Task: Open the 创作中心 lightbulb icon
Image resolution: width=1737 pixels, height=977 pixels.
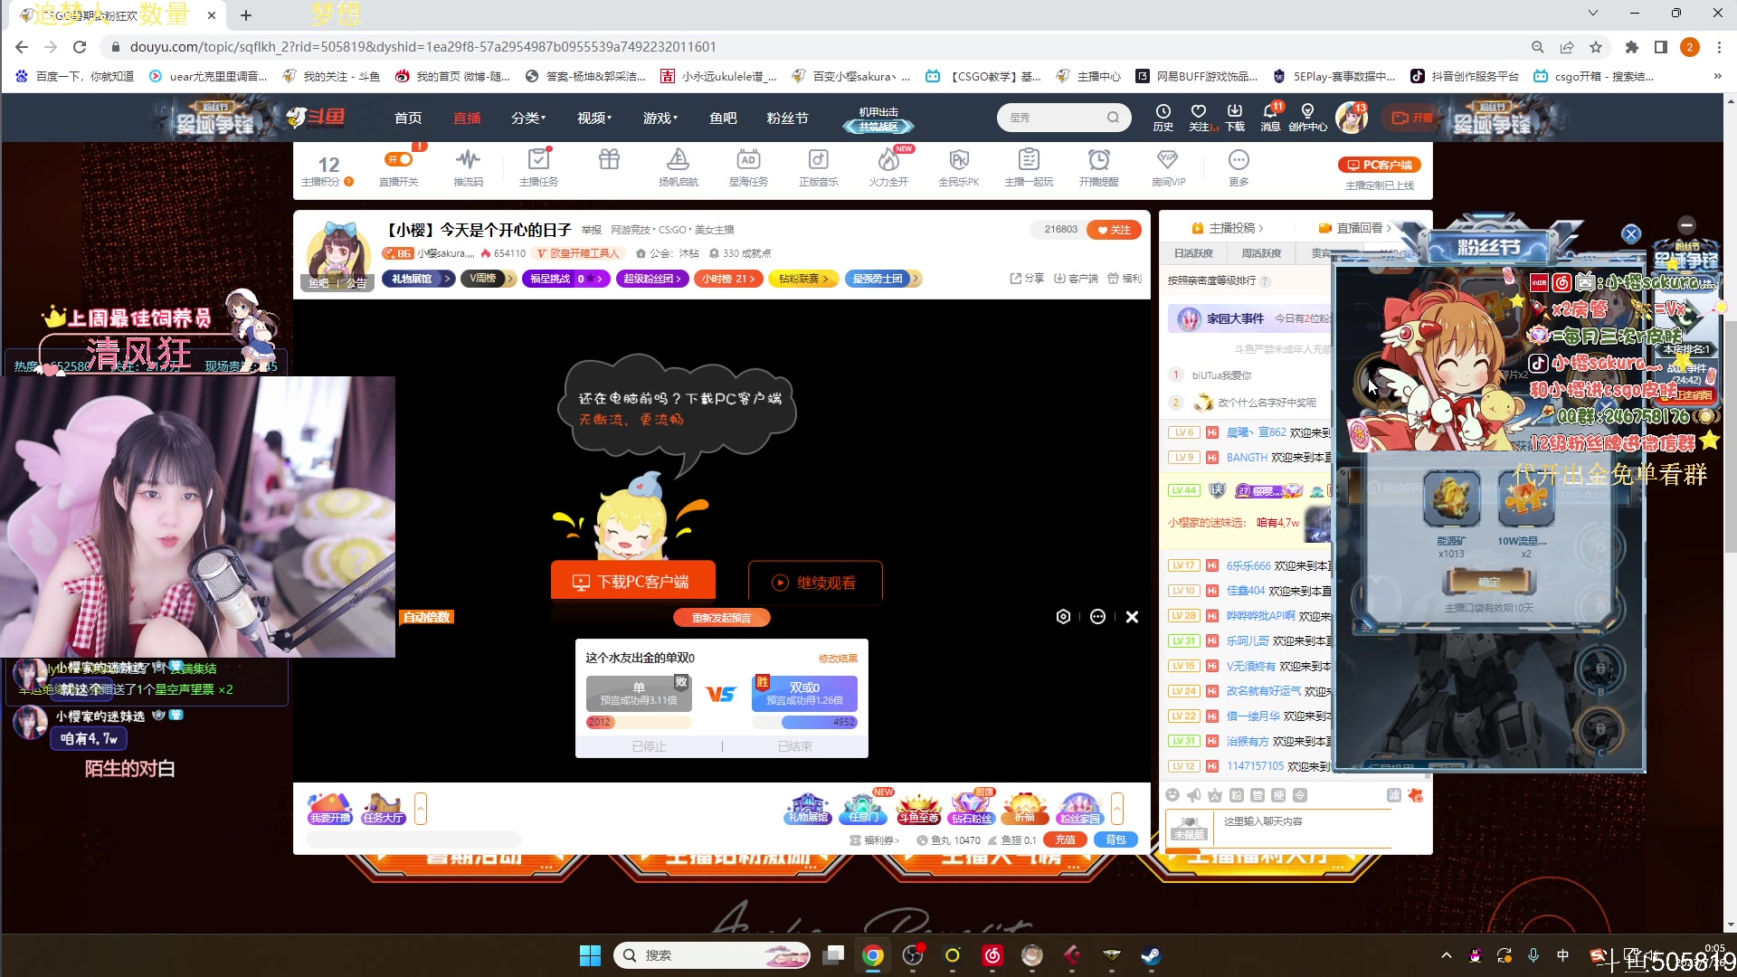Action: [x=1307, y=118]
